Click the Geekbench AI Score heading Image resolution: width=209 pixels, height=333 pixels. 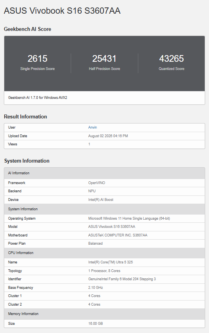click(28, 29)
